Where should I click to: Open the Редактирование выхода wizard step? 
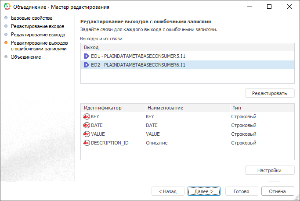click(x=38, y=34)
